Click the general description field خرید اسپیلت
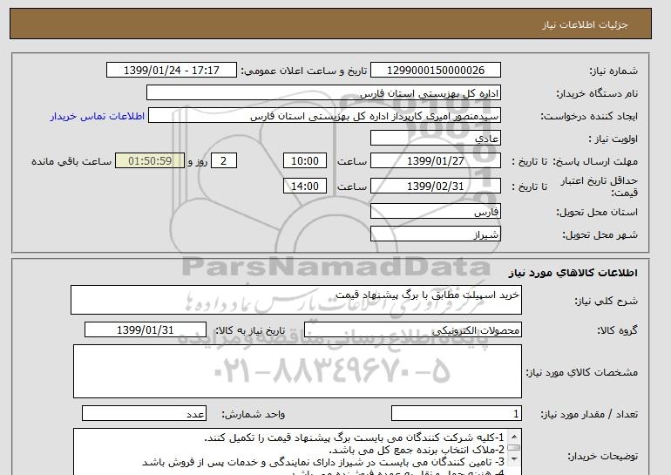The width and height of the screenshot is (671, 475). (296, 300)
